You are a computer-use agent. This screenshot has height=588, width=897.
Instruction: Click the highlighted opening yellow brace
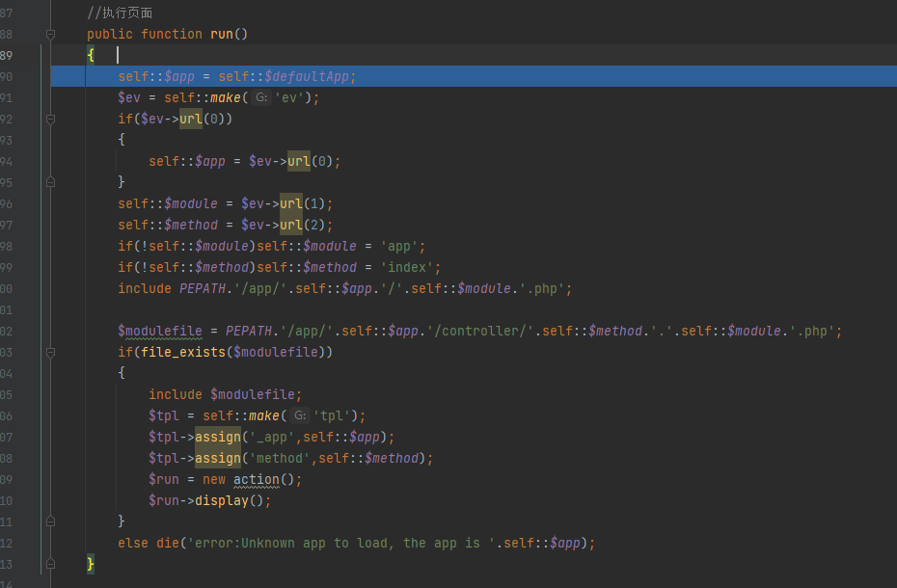click(x=91, y=56)
